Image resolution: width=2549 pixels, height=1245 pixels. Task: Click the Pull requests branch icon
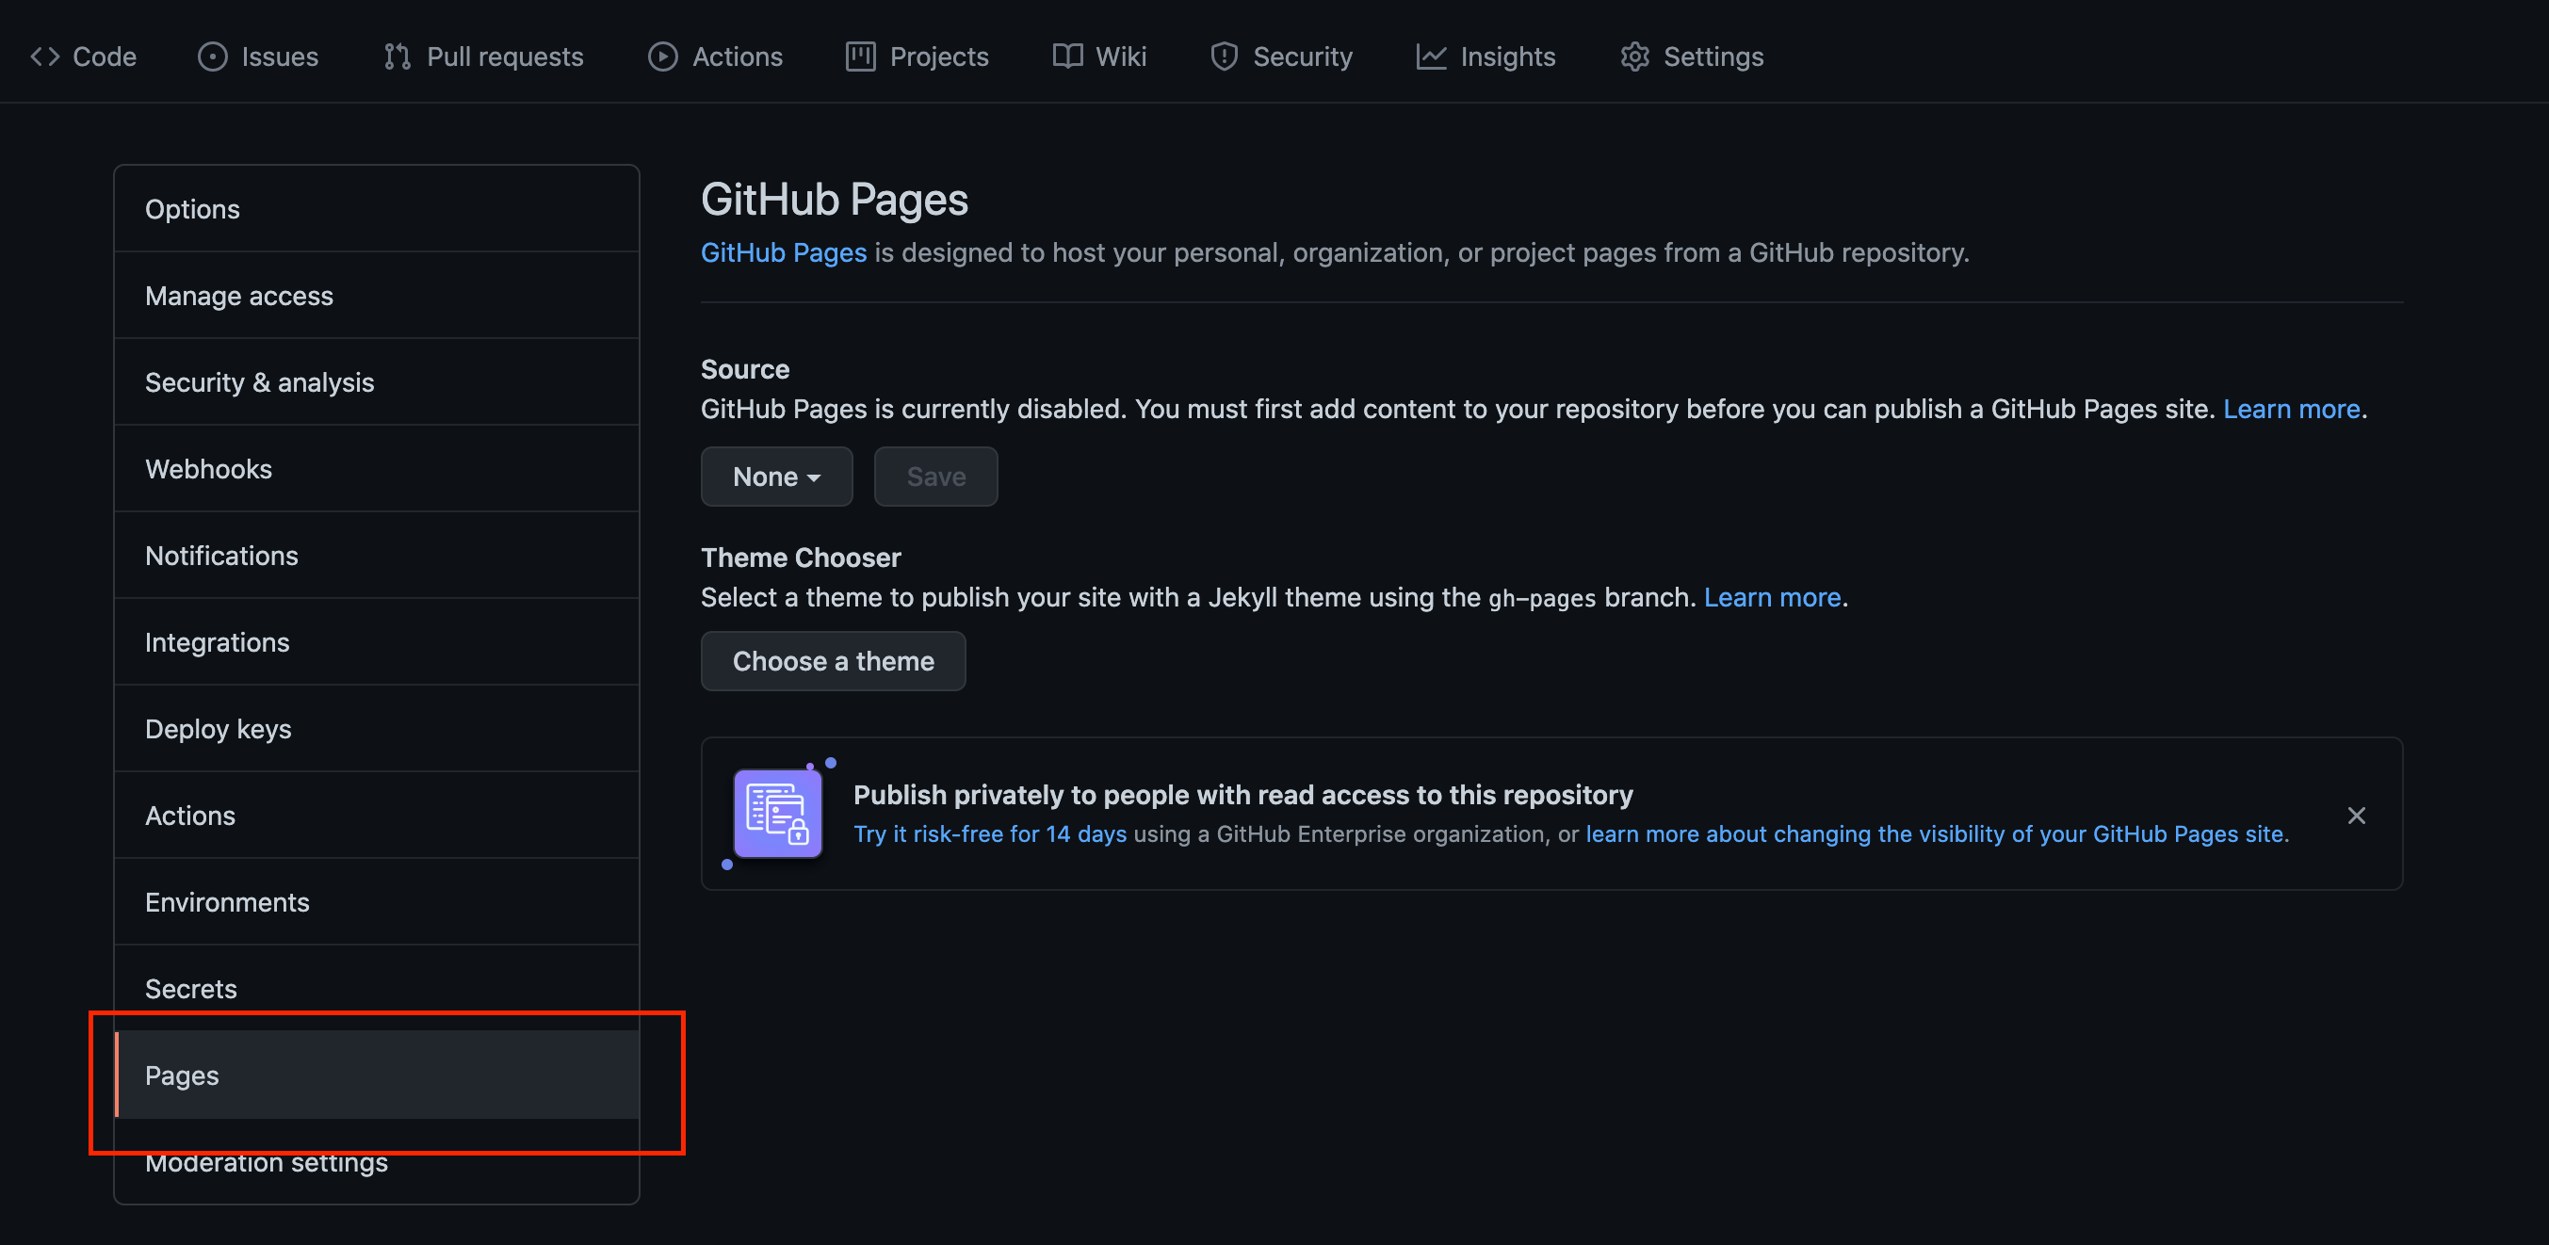click(397, 57)
